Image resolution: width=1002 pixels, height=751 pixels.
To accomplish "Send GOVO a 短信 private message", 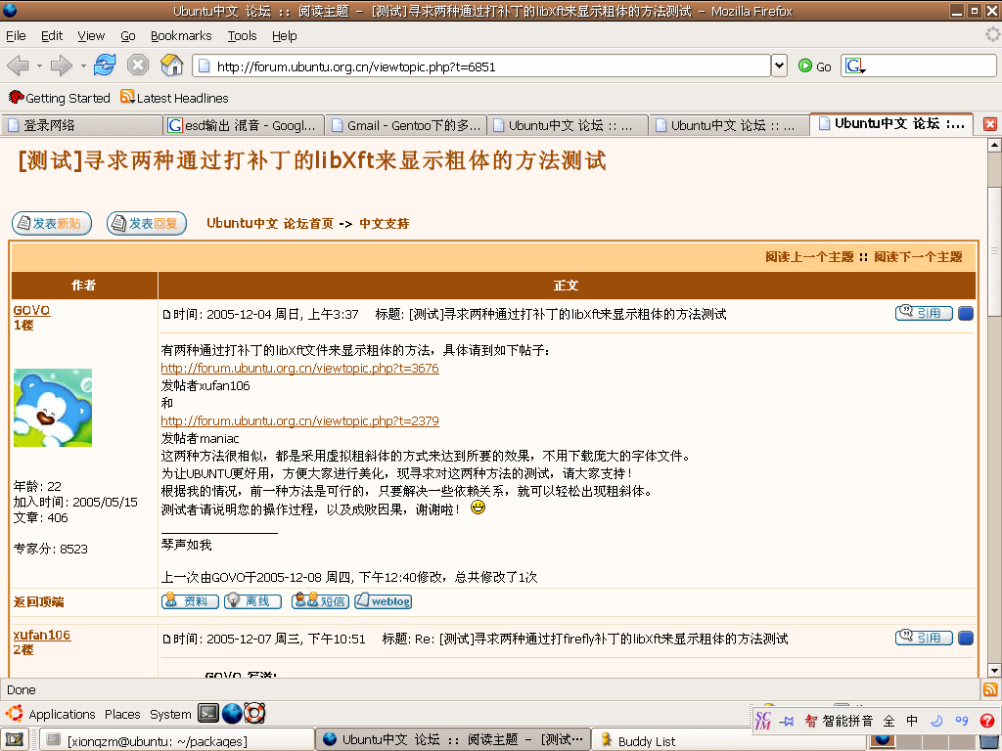I will [320, 601].
